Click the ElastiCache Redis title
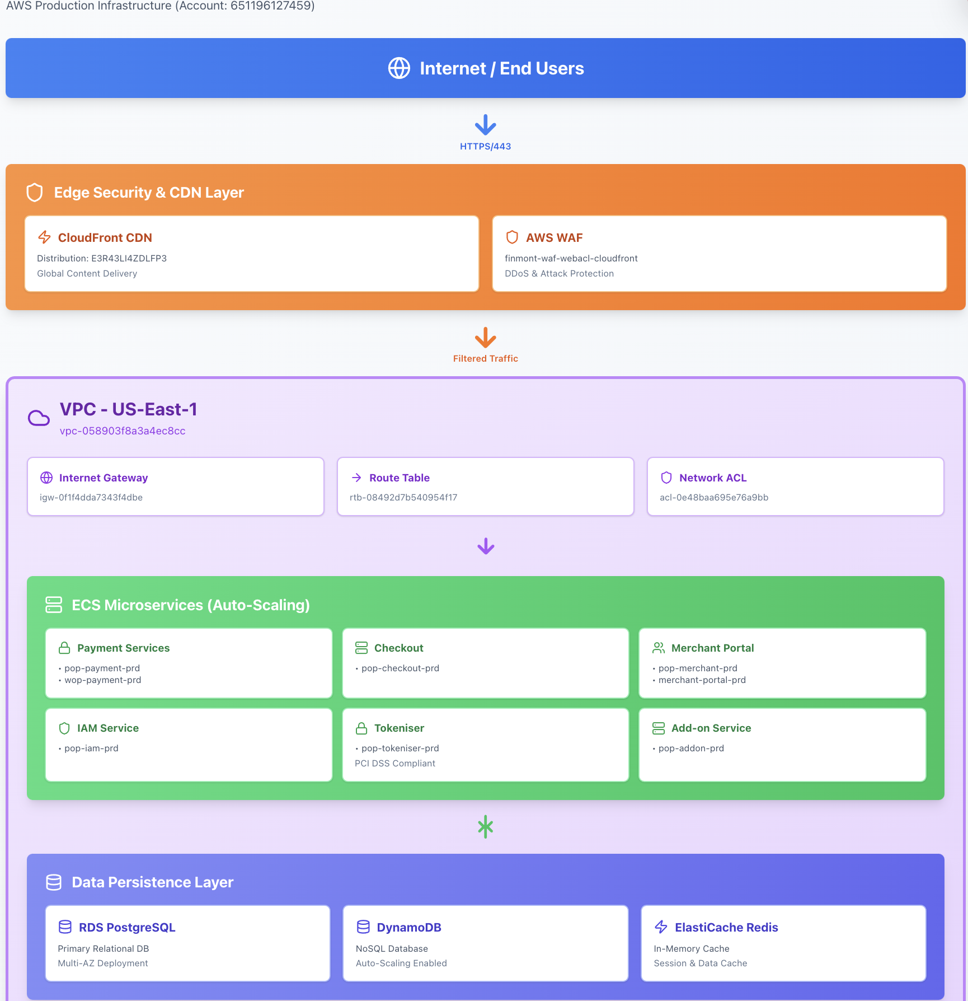The width and height of the screenshot is (968, 1001). tap(726, 927)
